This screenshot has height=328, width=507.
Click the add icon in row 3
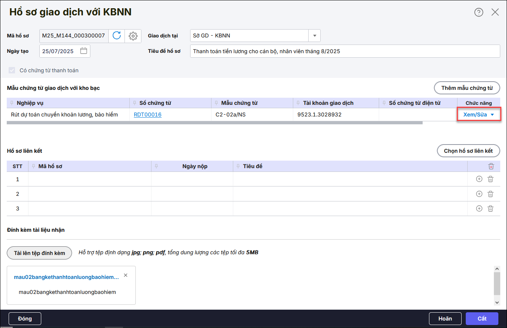click(x=479, y=209)
